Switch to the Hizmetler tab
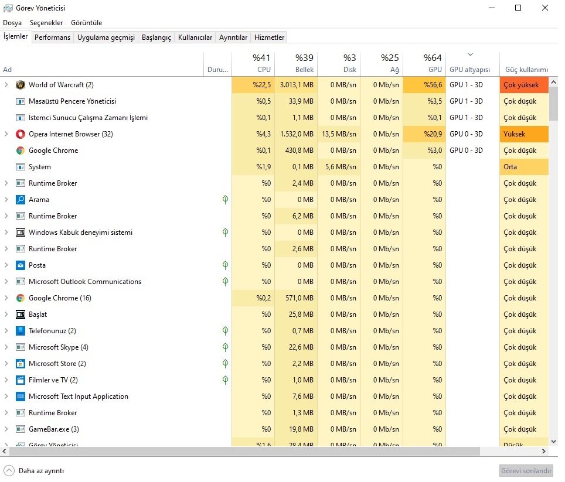 269,37
